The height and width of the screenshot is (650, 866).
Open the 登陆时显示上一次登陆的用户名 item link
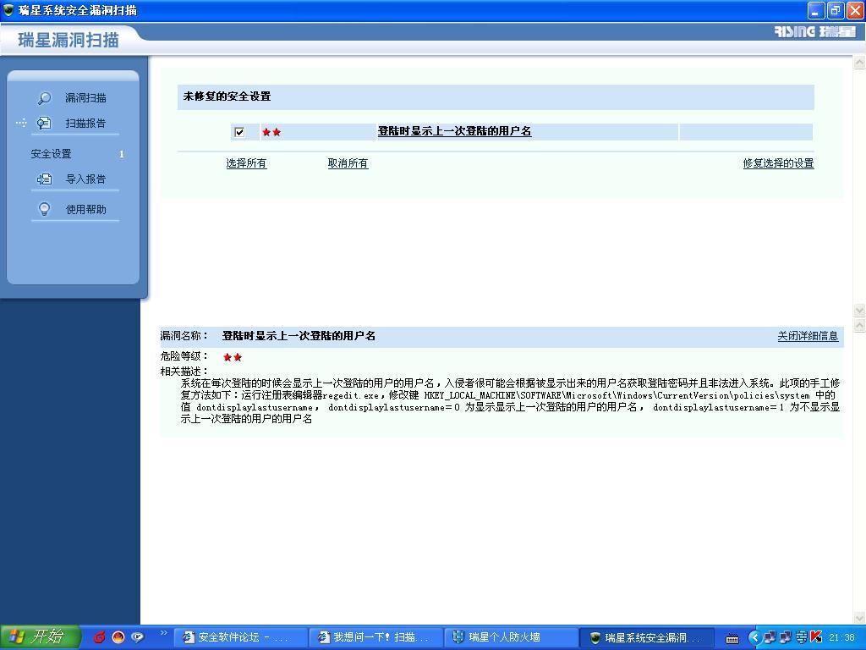coord(454,131)
